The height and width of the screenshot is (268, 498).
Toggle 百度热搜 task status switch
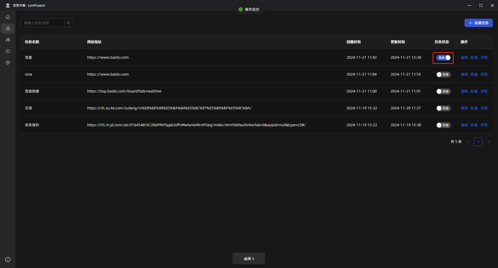(444, 91)
